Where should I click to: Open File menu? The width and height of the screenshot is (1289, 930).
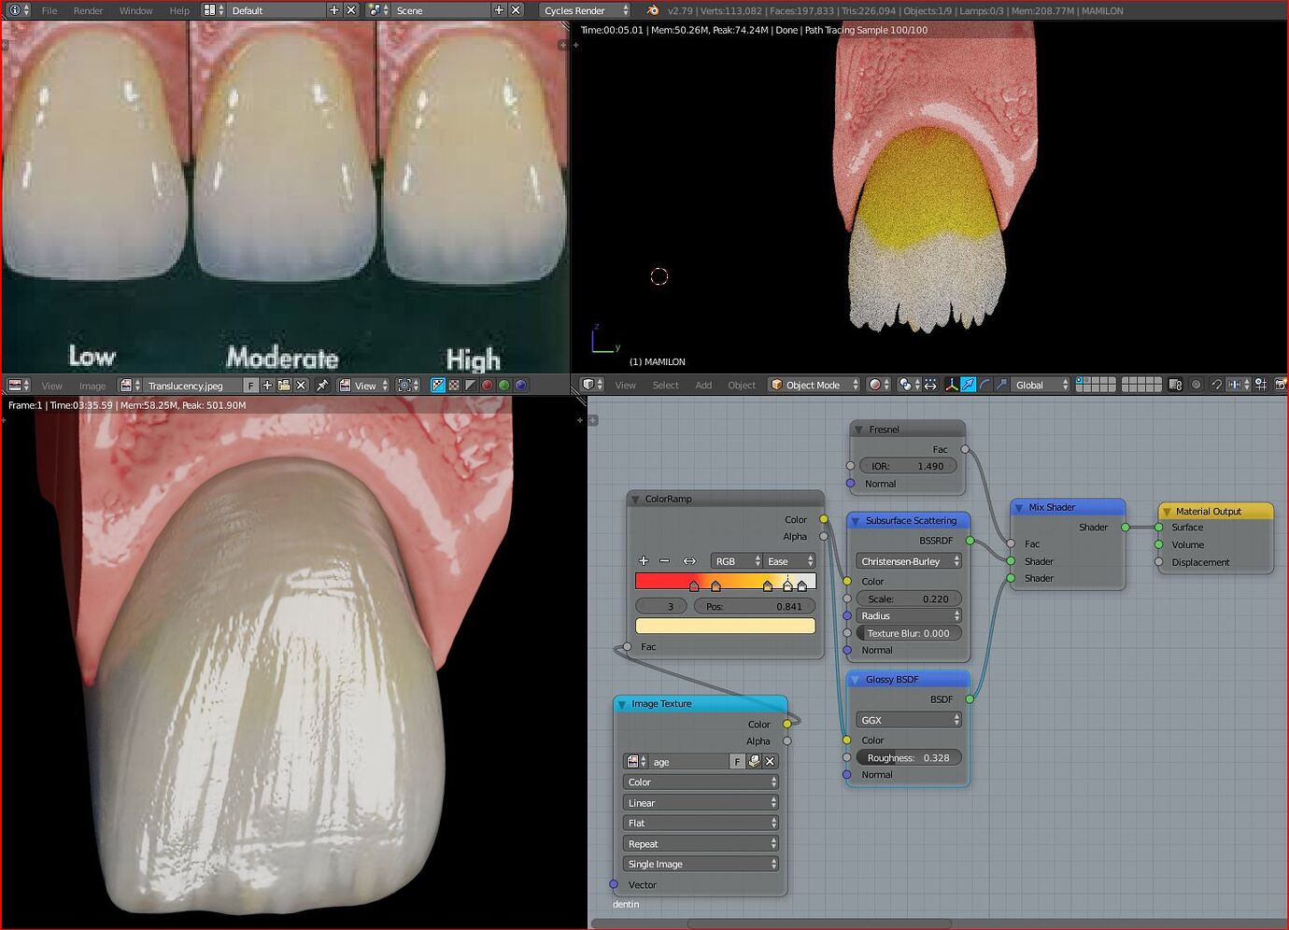pyautogui.click(x=50, y=10)
